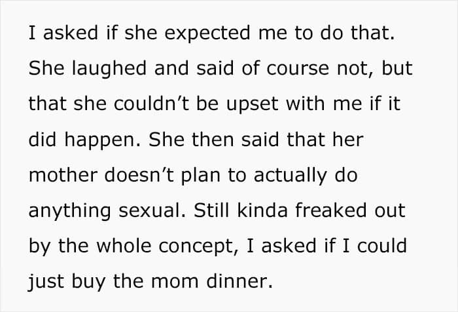Click the sentence starting "She laughed"
Image resolution: width=458 pixels, height=312 pixels.
pos(220,104)
